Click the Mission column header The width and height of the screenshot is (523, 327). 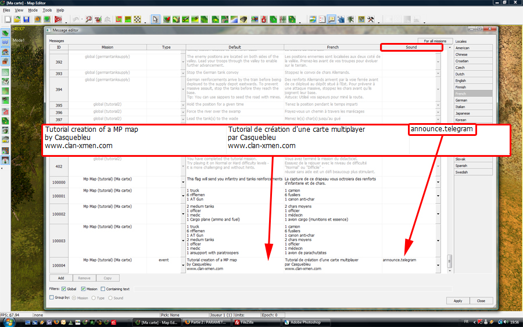[x=108, y=47]
